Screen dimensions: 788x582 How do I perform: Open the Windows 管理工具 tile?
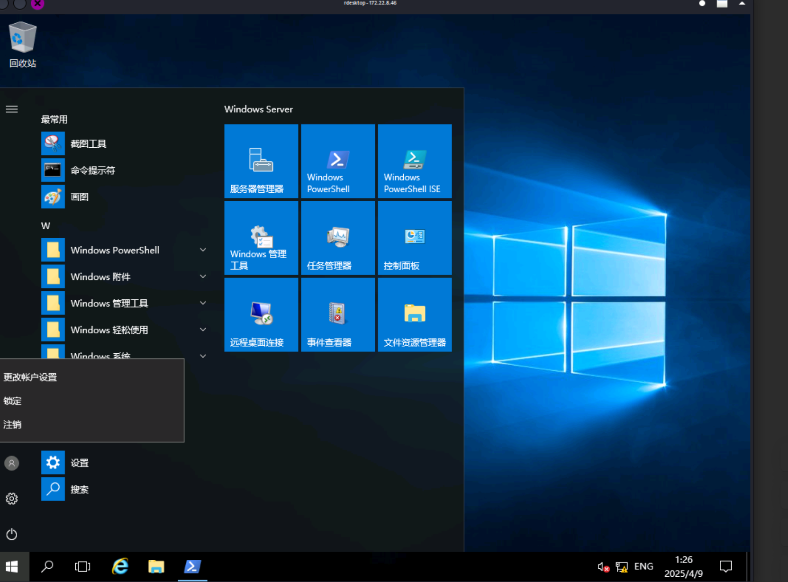[261, 238]
